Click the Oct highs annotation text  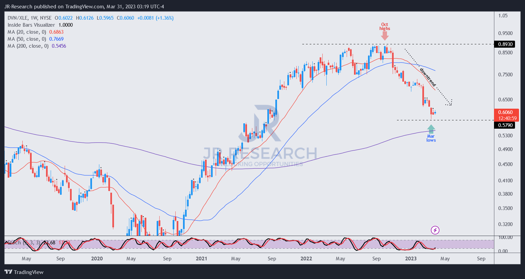[385, 26]
